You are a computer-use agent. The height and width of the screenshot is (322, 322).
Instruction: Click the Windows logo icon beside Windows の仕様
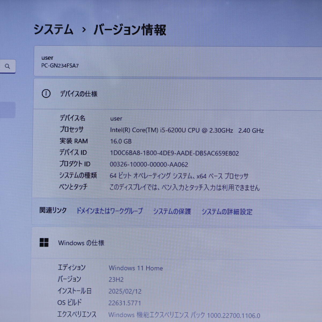tap(44, 242)
